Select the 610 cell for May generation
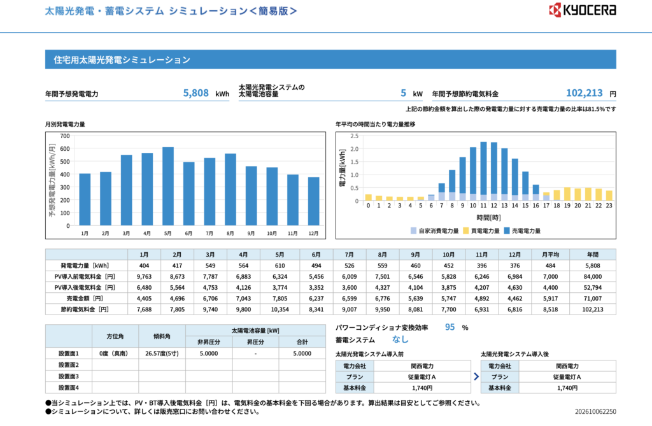Image resolution: width=652 pixels, height=426 pixels. click(280, 266)
